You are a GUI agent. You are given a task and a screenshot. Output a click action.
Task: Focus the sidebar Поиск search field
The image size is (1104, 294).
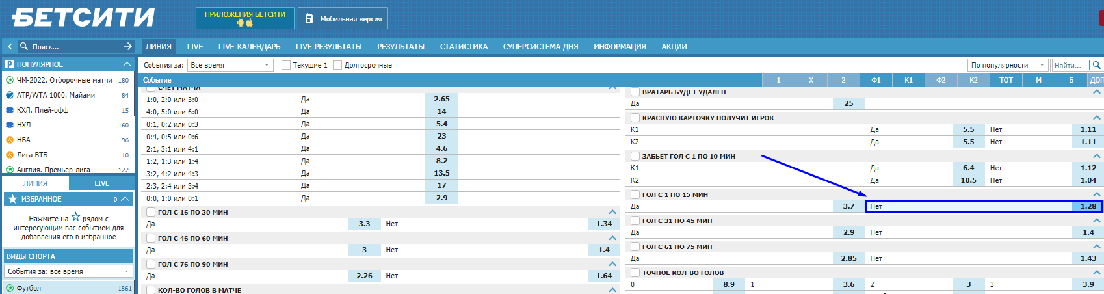coord(75,46)
